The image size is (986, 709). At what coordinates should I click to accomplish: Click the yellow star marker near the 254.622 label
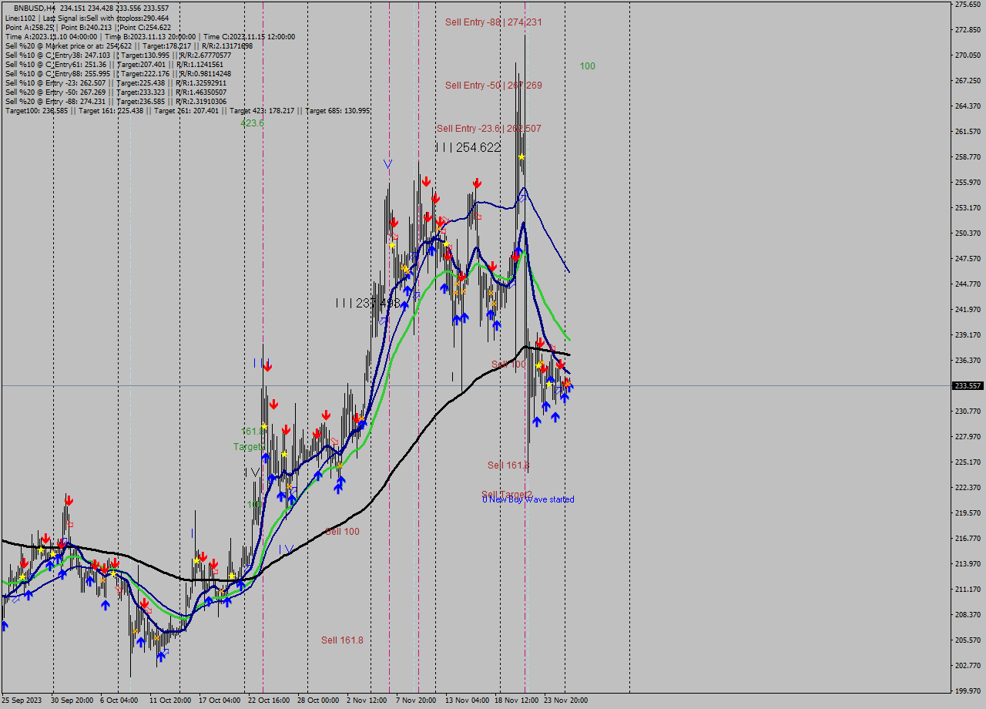pos(522,156)
